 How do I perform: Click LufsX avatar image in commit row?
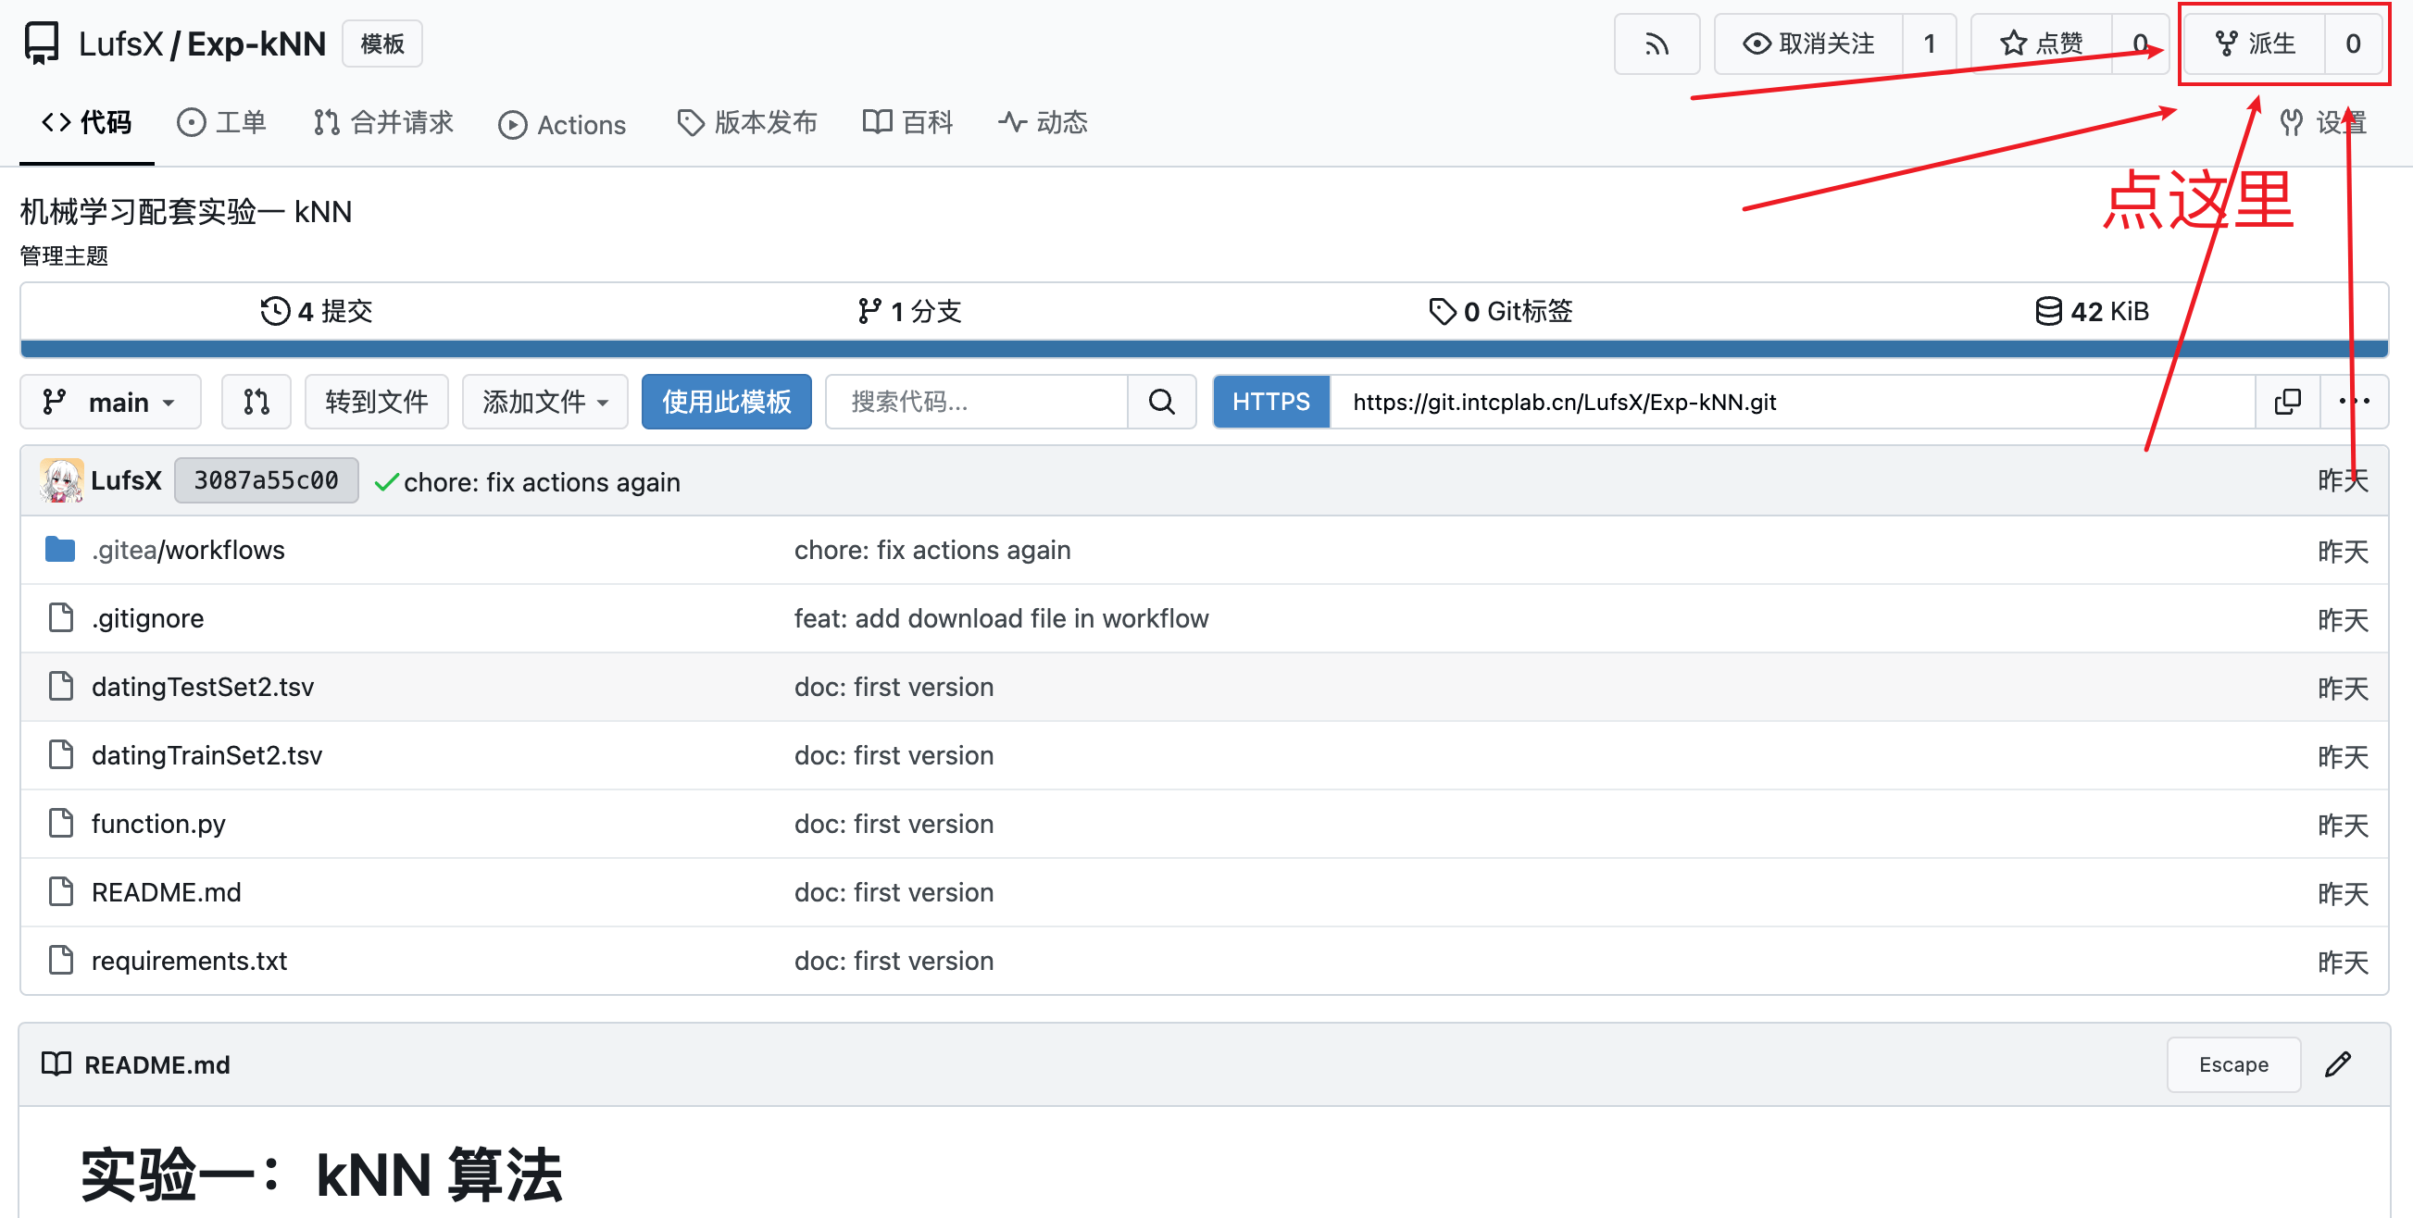(62, 480)
